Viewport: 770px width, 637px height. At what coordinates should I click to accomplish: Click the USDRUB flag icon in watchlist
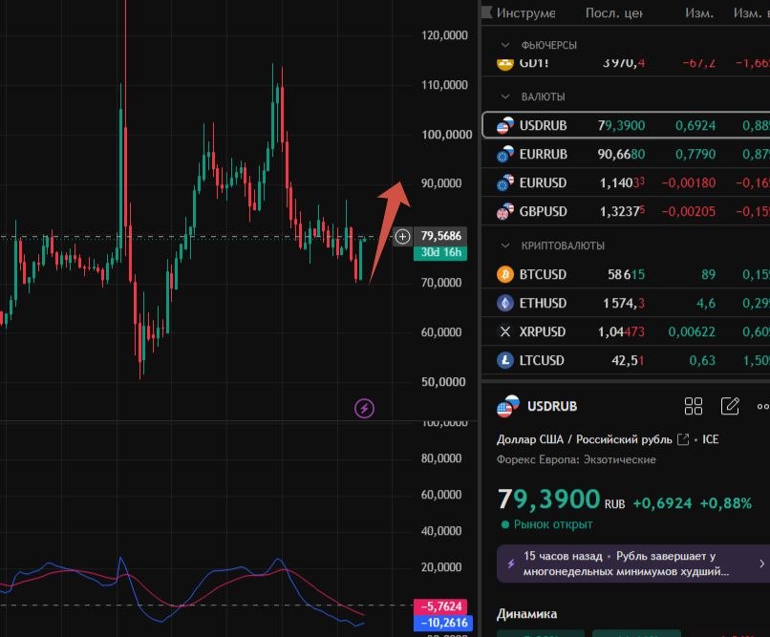coord(505,125)
